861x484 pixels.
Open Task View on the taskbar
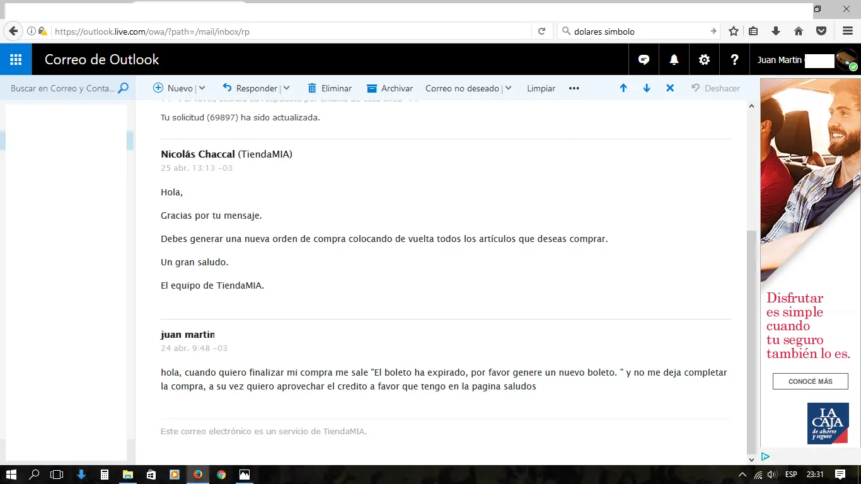(x=57, y=475)
